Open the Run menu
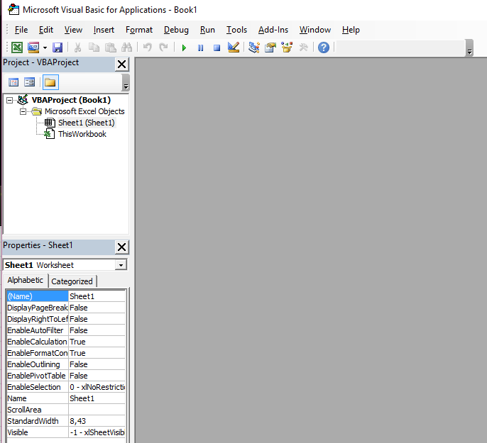 click(x=207, y=30)
